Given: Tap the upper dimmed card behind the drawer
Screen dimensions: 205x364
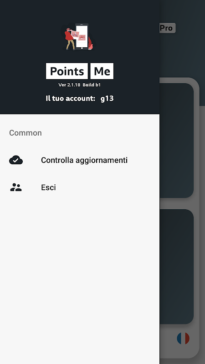Looking at the screenshot, I should pos(176,141).
